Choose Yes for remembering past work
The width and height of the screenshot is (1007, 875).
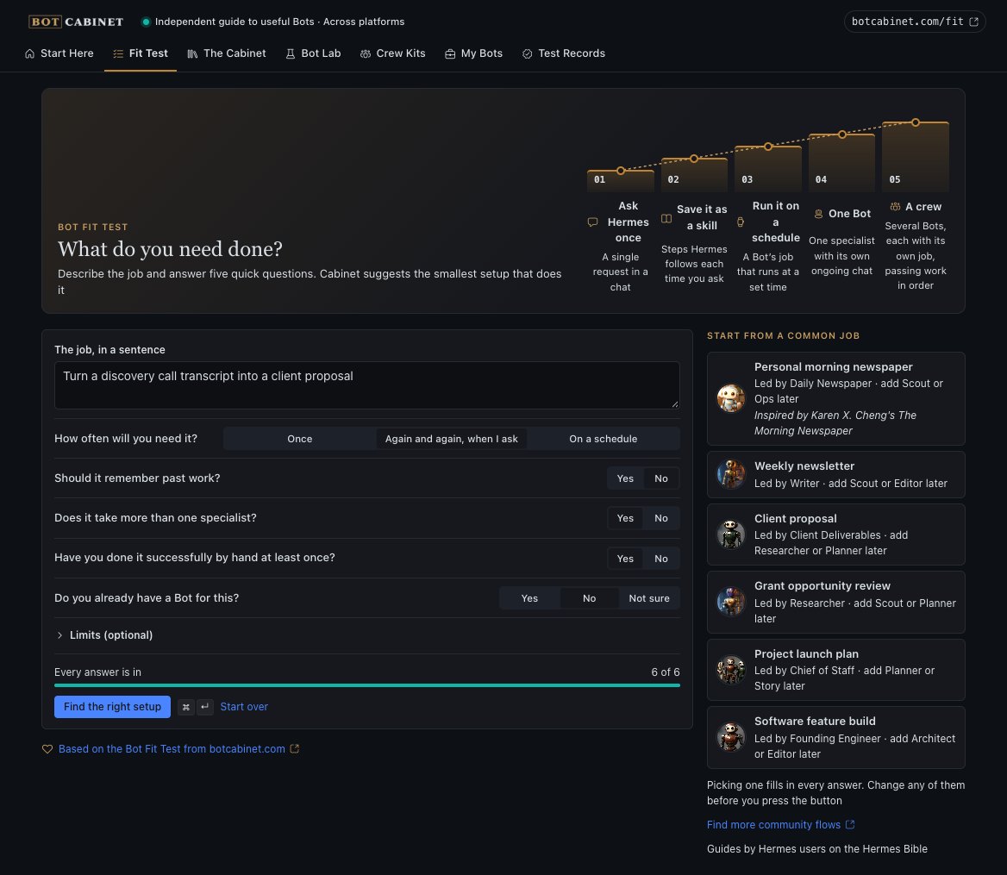point(626,478)
